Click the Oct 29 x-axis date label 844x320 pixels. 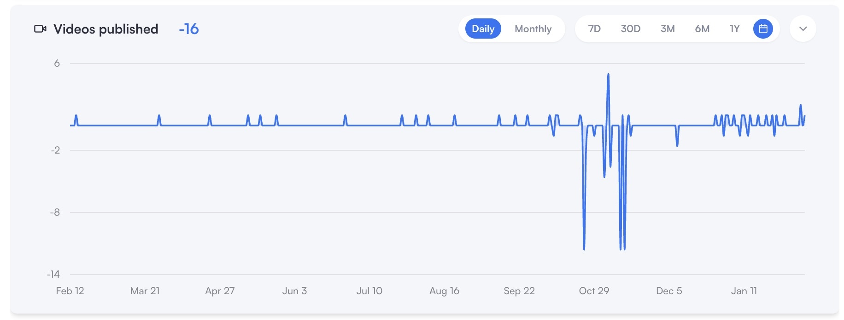tap(594, 291)
